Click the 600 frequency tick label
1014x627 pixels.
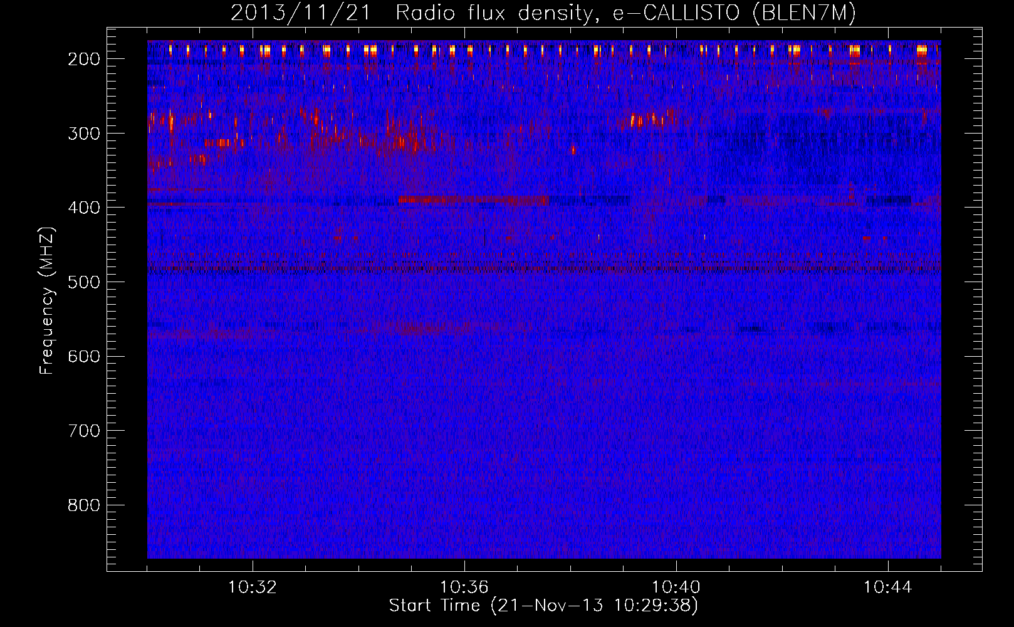pos(84,357)
